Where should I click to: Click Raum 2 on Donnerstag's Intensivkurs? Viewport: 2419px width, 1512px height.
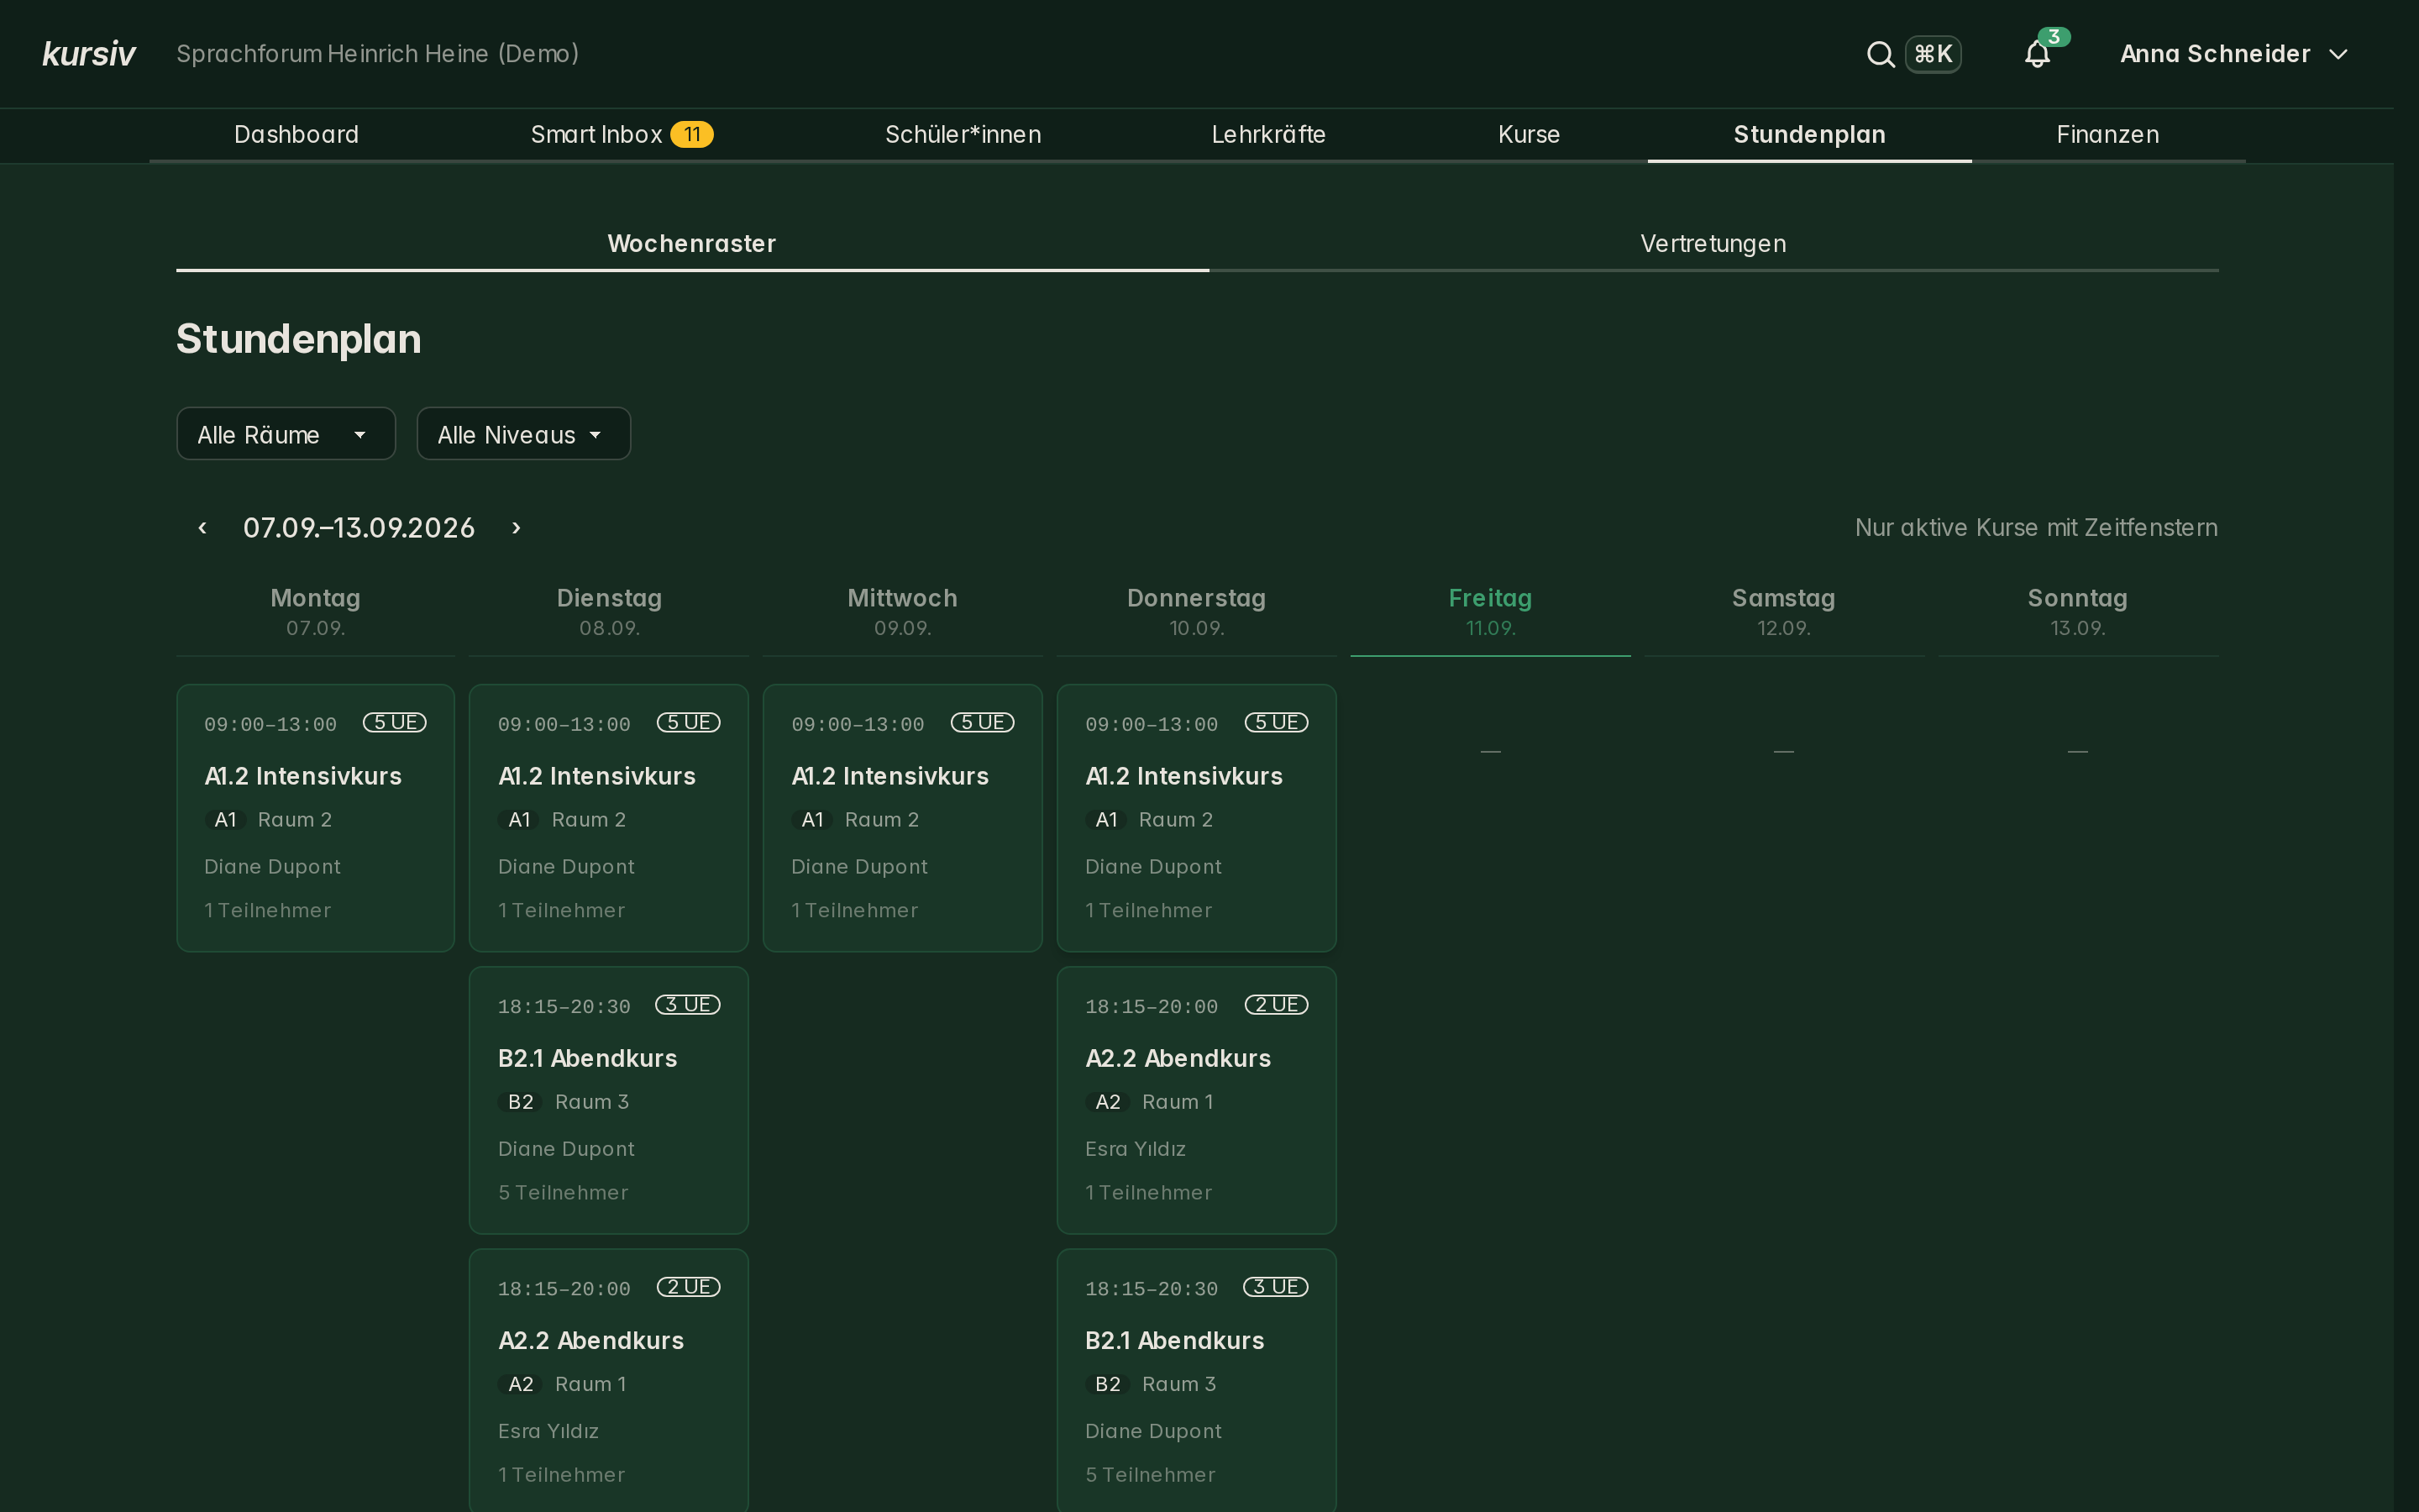(x=1176, y=820)
